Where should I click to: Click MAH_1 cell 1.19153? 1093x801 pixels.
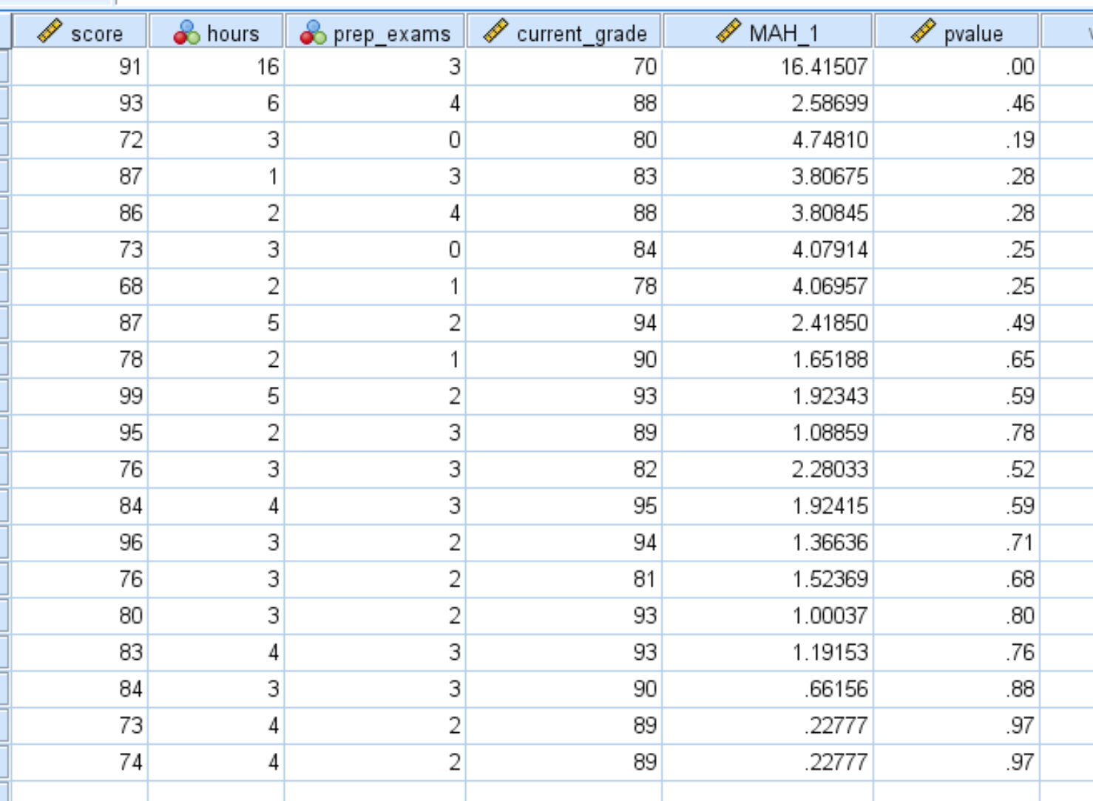coord(768,652)
